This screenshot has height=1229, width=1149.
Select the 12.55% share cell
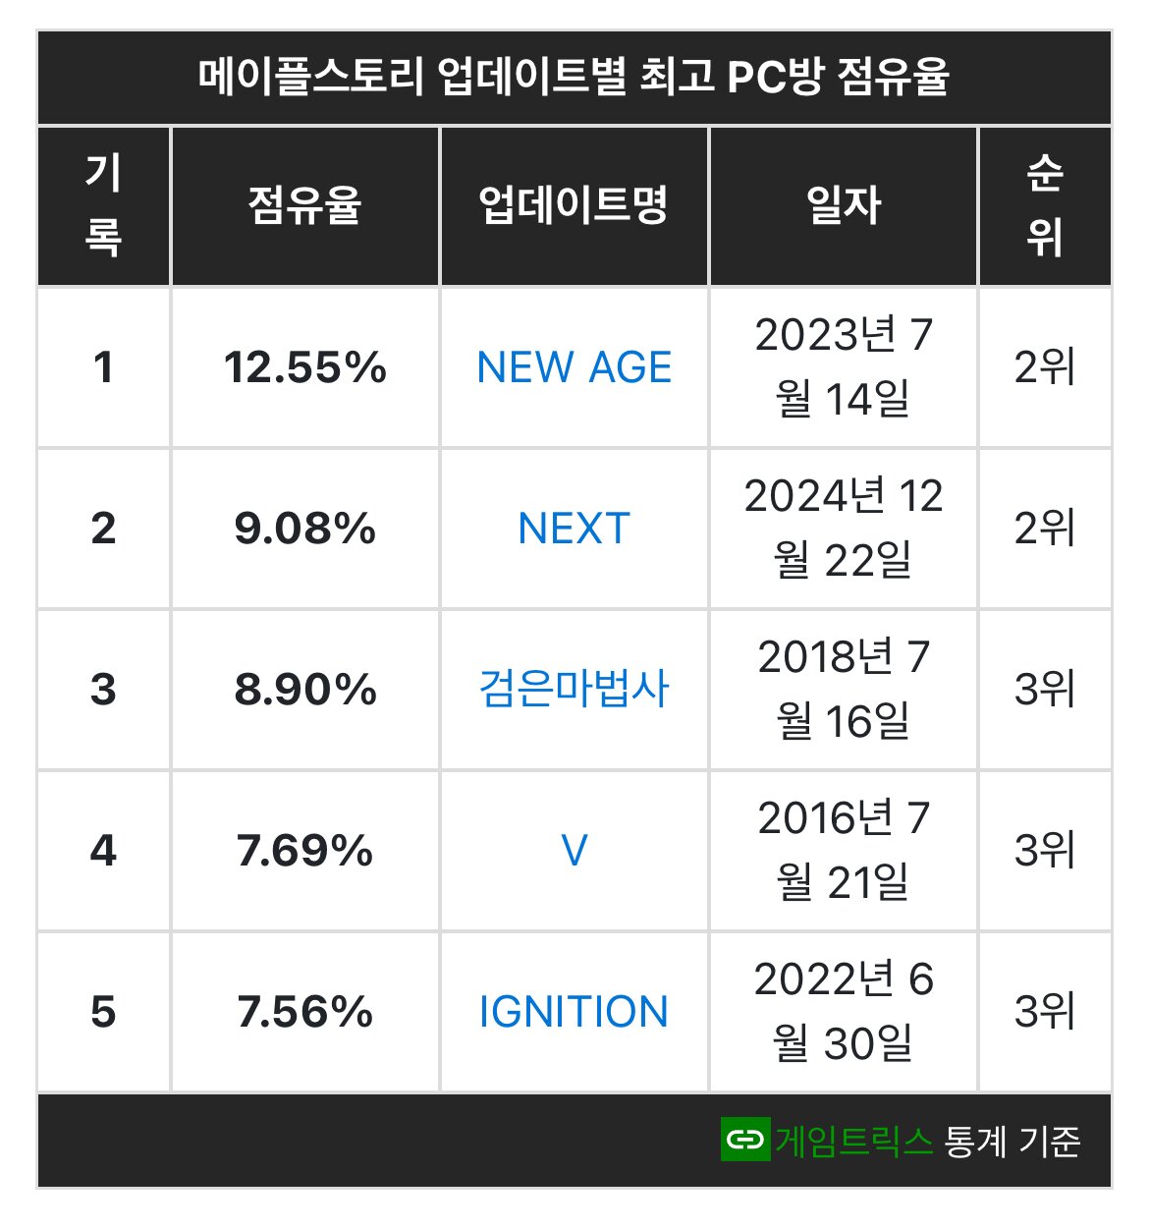(x=305, y=367)
